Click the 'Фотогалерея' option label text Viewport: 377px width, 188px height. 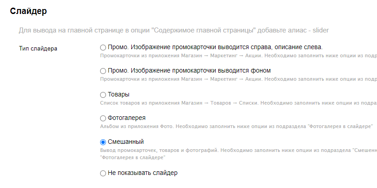[127, 118]
